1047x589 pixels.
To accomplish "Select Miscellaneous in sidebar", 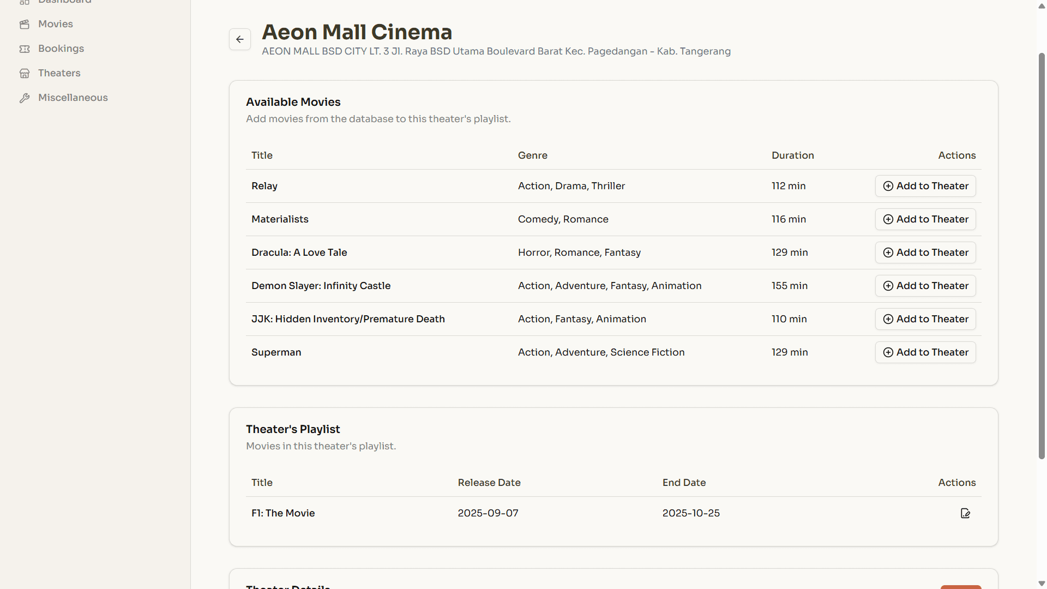I will pos(73,98).
